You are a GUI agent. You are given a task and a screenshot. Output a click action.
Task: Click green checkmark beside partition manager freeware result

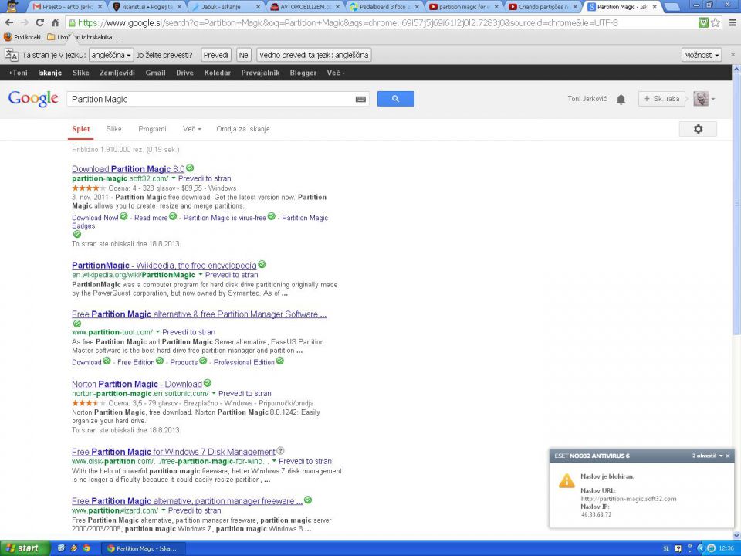click(308, 500)
